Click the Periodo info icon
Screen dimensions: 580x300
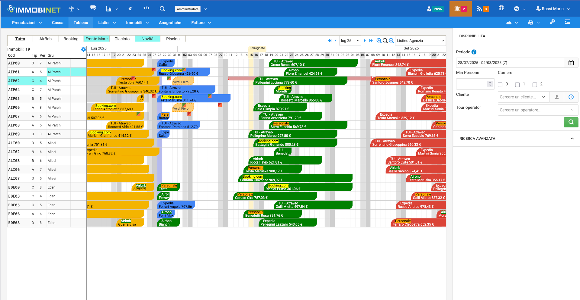(474, 52)
